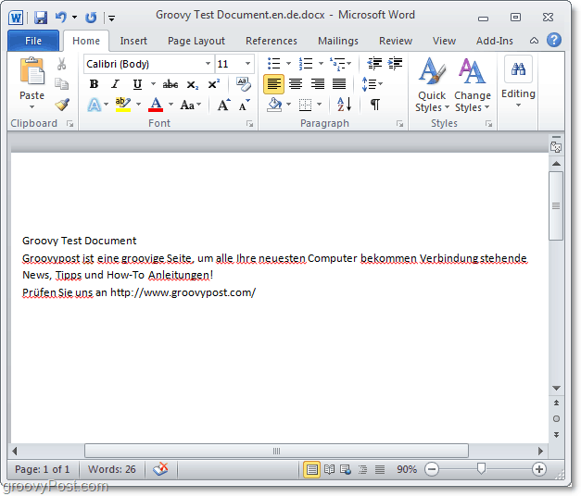This screenshot has width=581, height=496.
Task: Click the Copy icon
Action: pos(62,83)
